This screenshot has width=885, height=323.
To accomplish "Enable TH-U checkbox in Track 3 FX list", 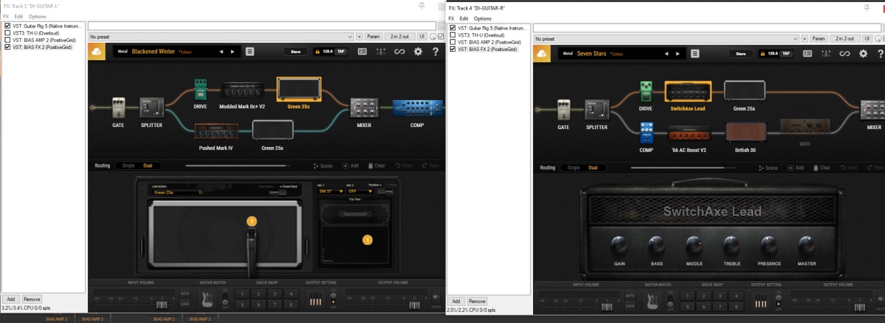I will click(8, 32).
